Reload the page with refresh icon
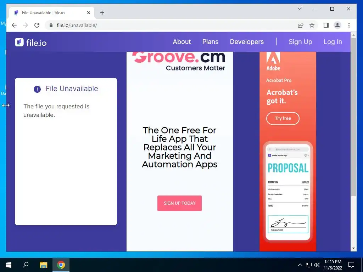363x272 pixels. (x=37, y=25)
